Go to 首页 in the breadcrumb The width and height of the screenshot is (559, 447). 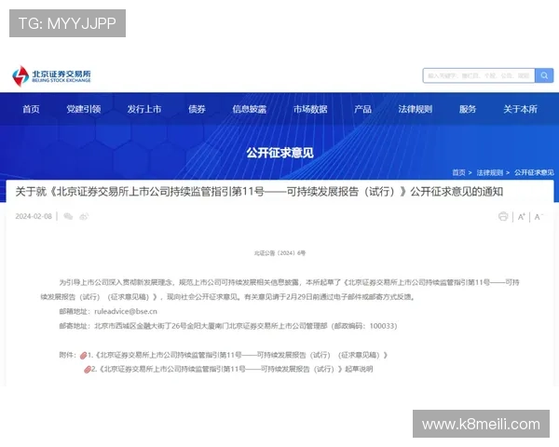click(x=458, y=172)
